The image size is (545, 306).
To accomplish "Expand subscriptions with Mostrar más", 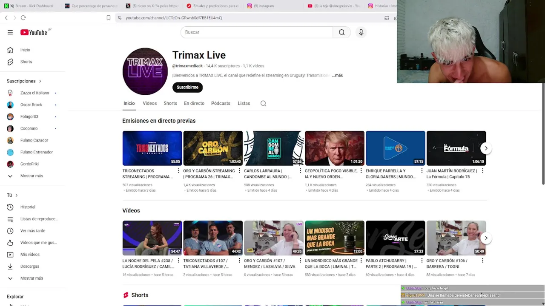I will tap(32, 176).
